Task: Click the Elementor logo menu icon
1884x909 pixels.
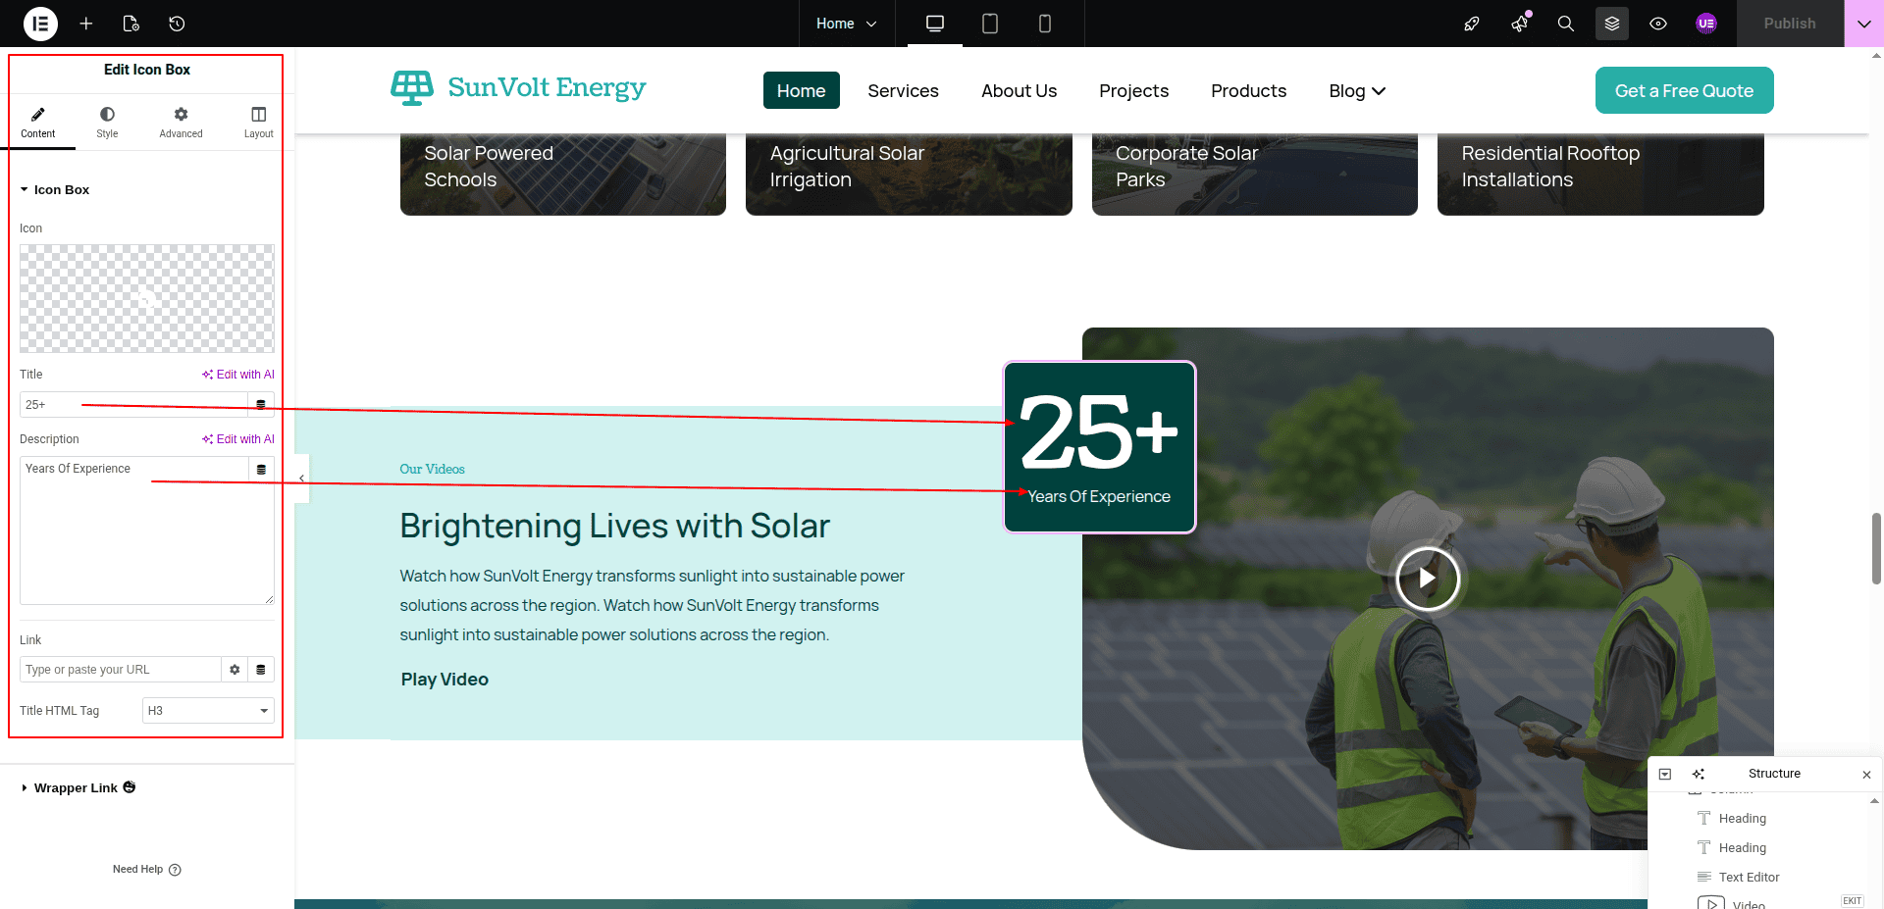Action: point(40,24)
